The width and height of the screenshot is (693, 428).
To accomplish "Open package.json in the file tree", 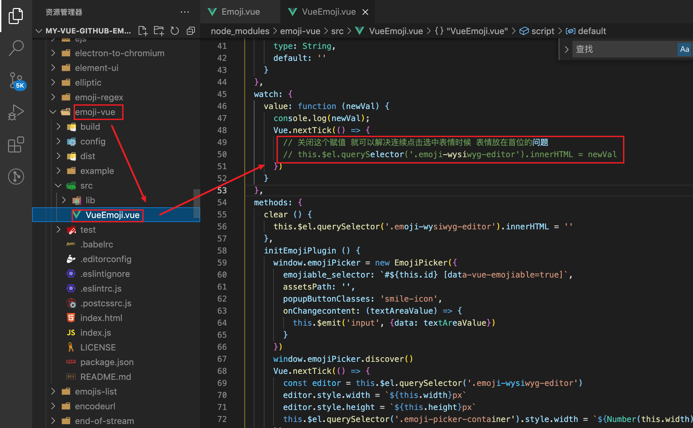I will pyautogui.click(x=116, y=362).
